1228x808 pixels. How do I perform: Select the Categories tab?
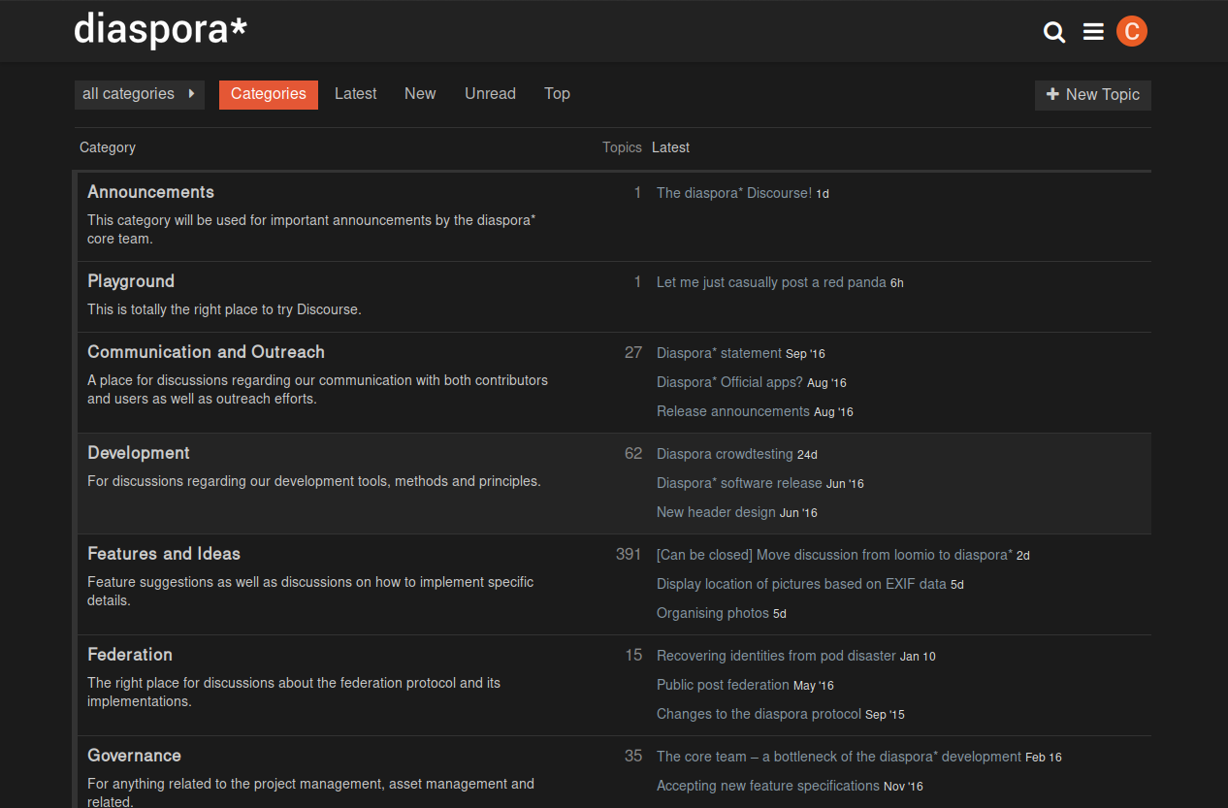tap(268, 94)
